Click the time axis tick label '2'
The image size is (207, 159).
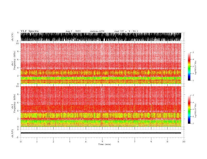tap(53, 142)
